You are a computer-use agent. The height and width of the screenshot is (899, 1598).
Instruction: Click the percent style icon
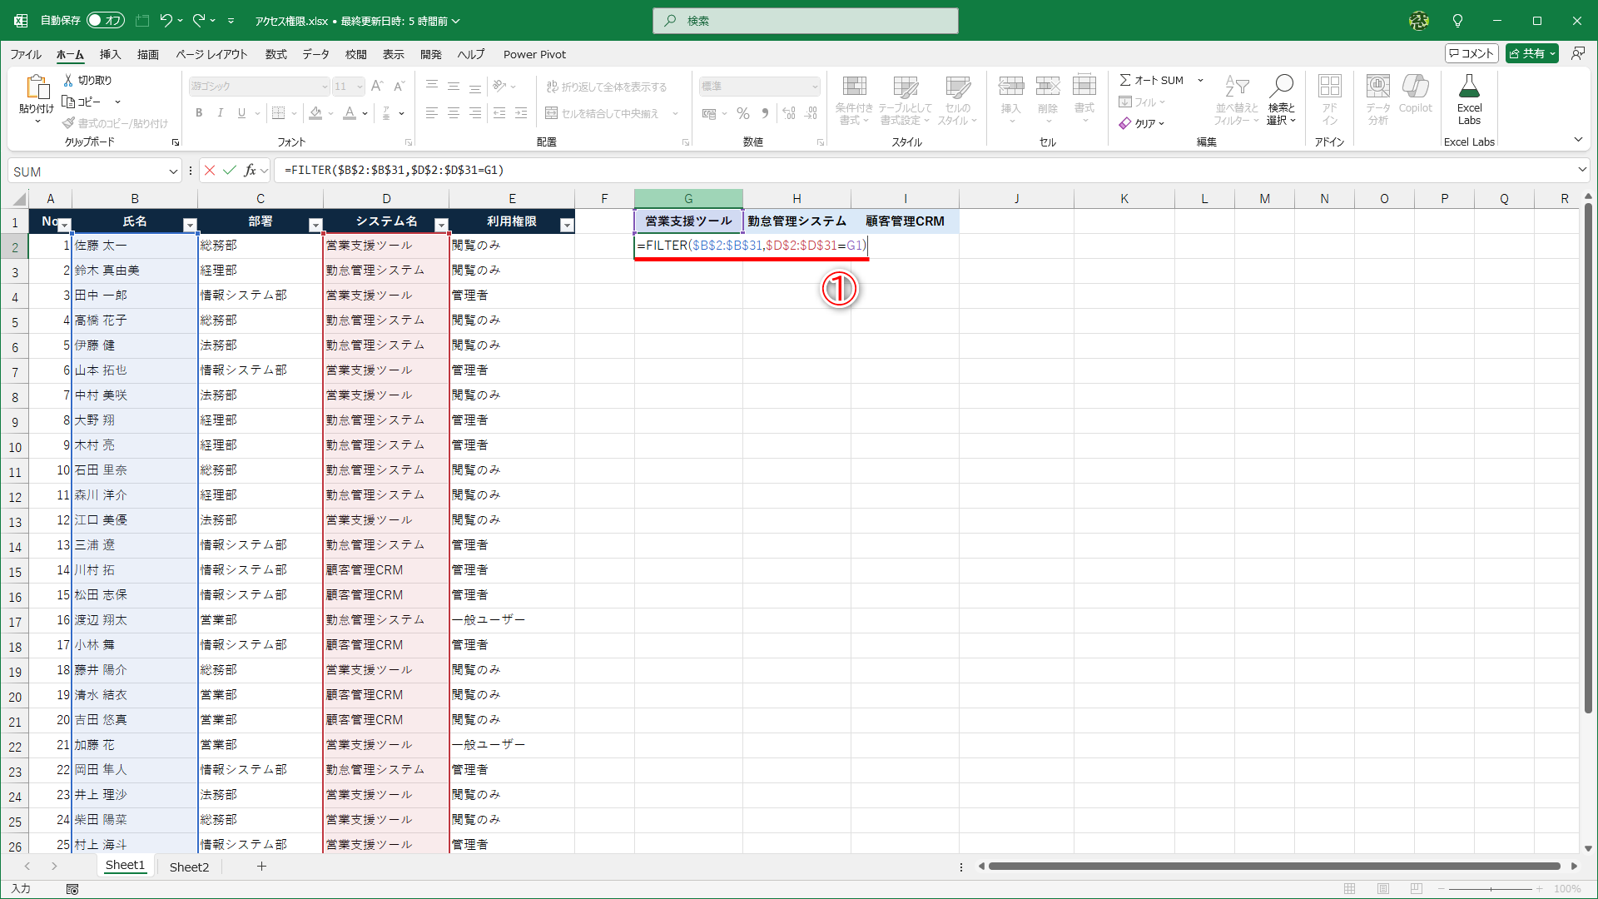tap(742, 113)
